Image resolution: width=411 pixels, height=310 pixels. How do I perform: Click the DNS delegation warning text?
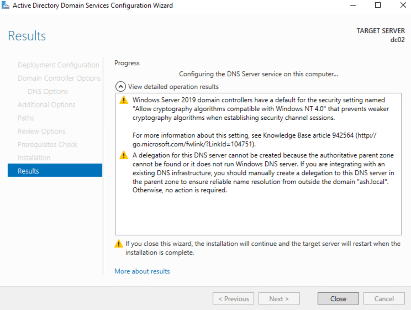click(x=262, y=173)
